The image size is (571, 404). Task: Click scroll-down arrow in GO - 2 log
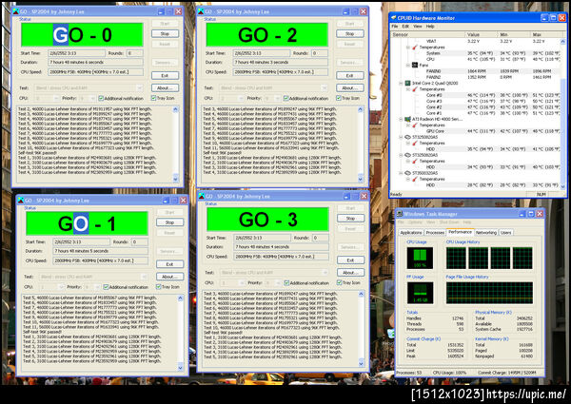(361, 179)
